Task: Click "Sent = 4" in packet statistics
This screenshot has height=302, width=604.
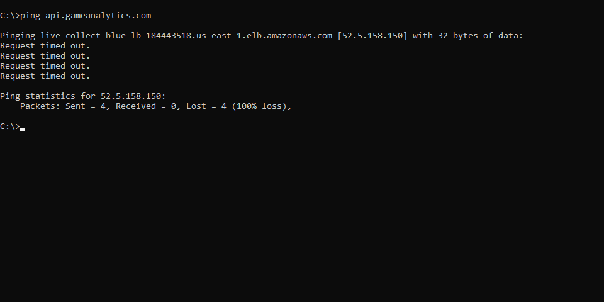Action: click(x=87, y=106)
